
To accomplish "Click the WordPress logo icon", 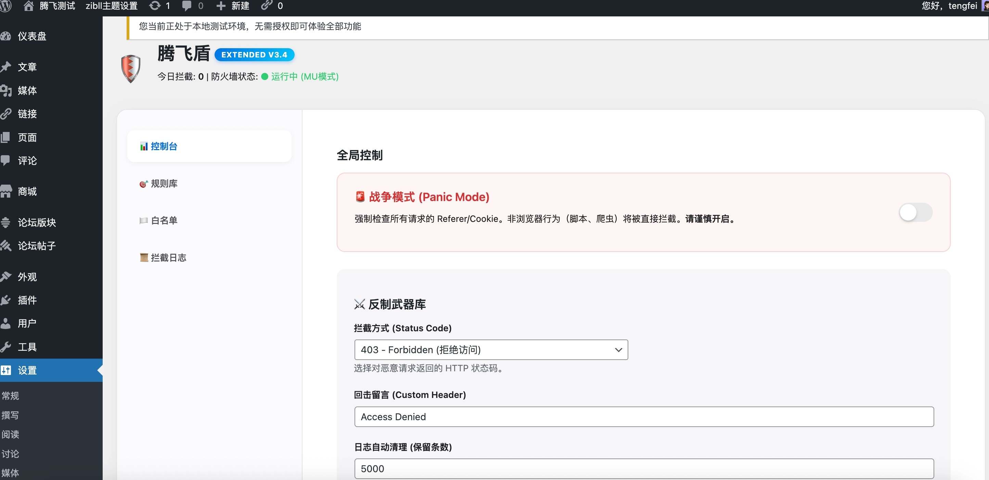I will tap(5, 6).
